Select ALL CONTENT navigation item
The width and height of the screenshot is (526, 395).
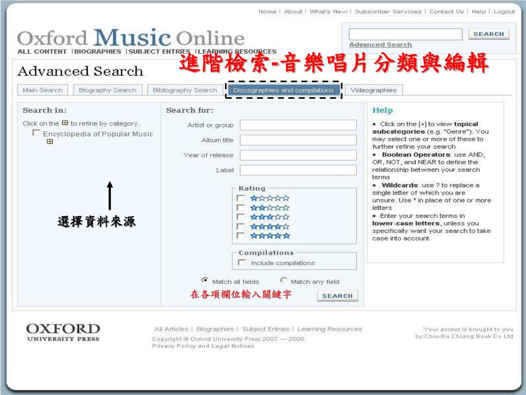tap(42, 51)
